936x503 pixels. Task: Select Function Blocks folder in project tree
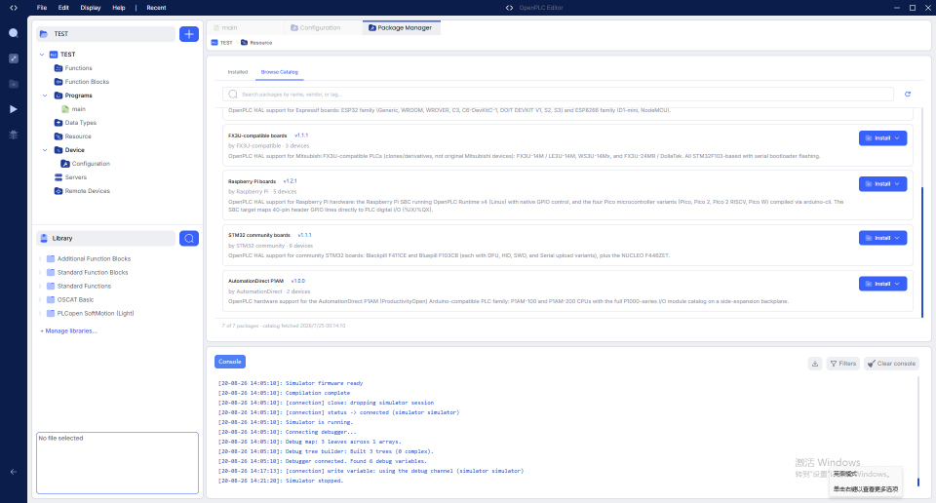pos(87,82)
